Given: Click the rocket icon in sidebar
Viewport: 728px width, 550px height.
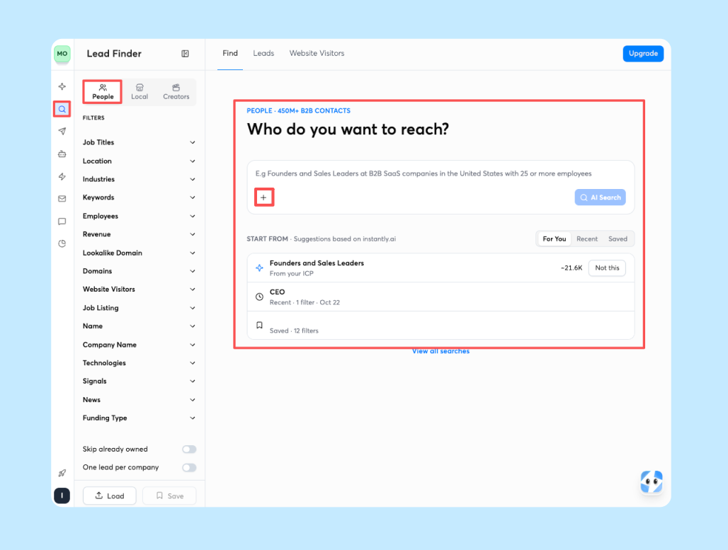Looking at the screenshot, I should point(62,473).
